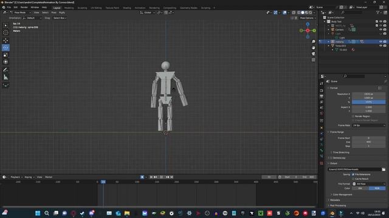The height and width of the screenshot is (218, 389).
Task: Open the Output properties tab icon
Action: 322,96
